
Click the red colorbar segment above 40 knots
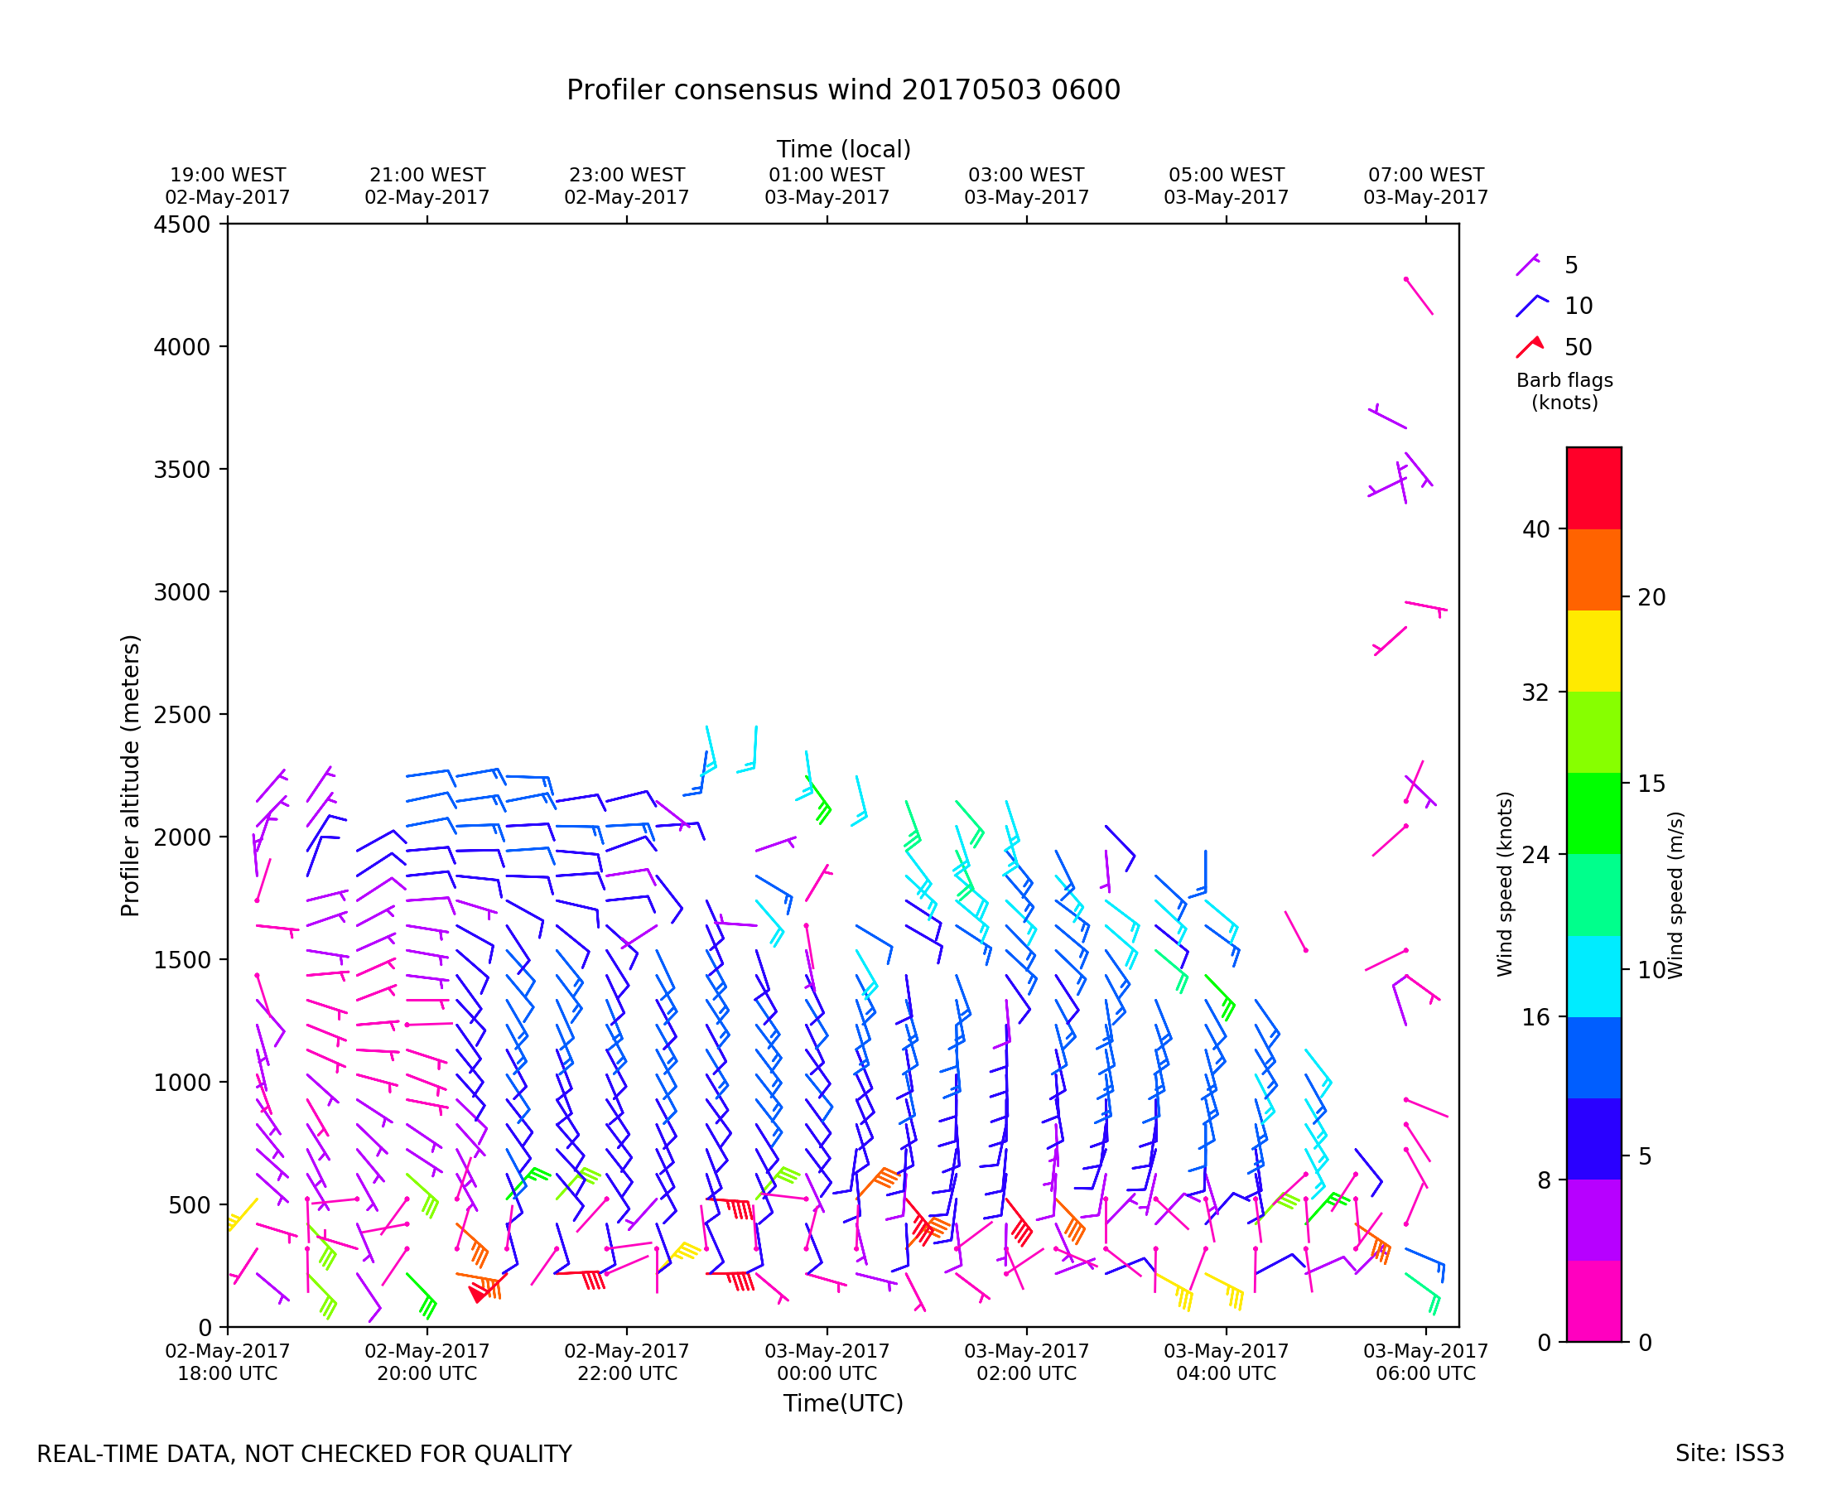pos(1593,488)
